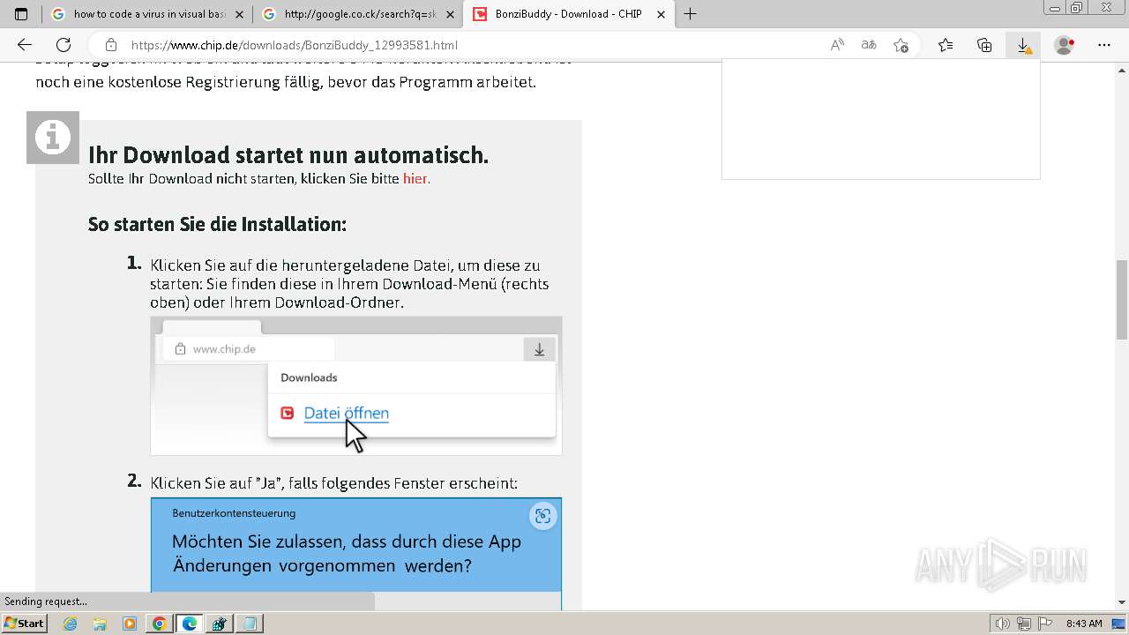Click the red 'hier' download link
1129x635 pixels.
(x=415, y=179)
